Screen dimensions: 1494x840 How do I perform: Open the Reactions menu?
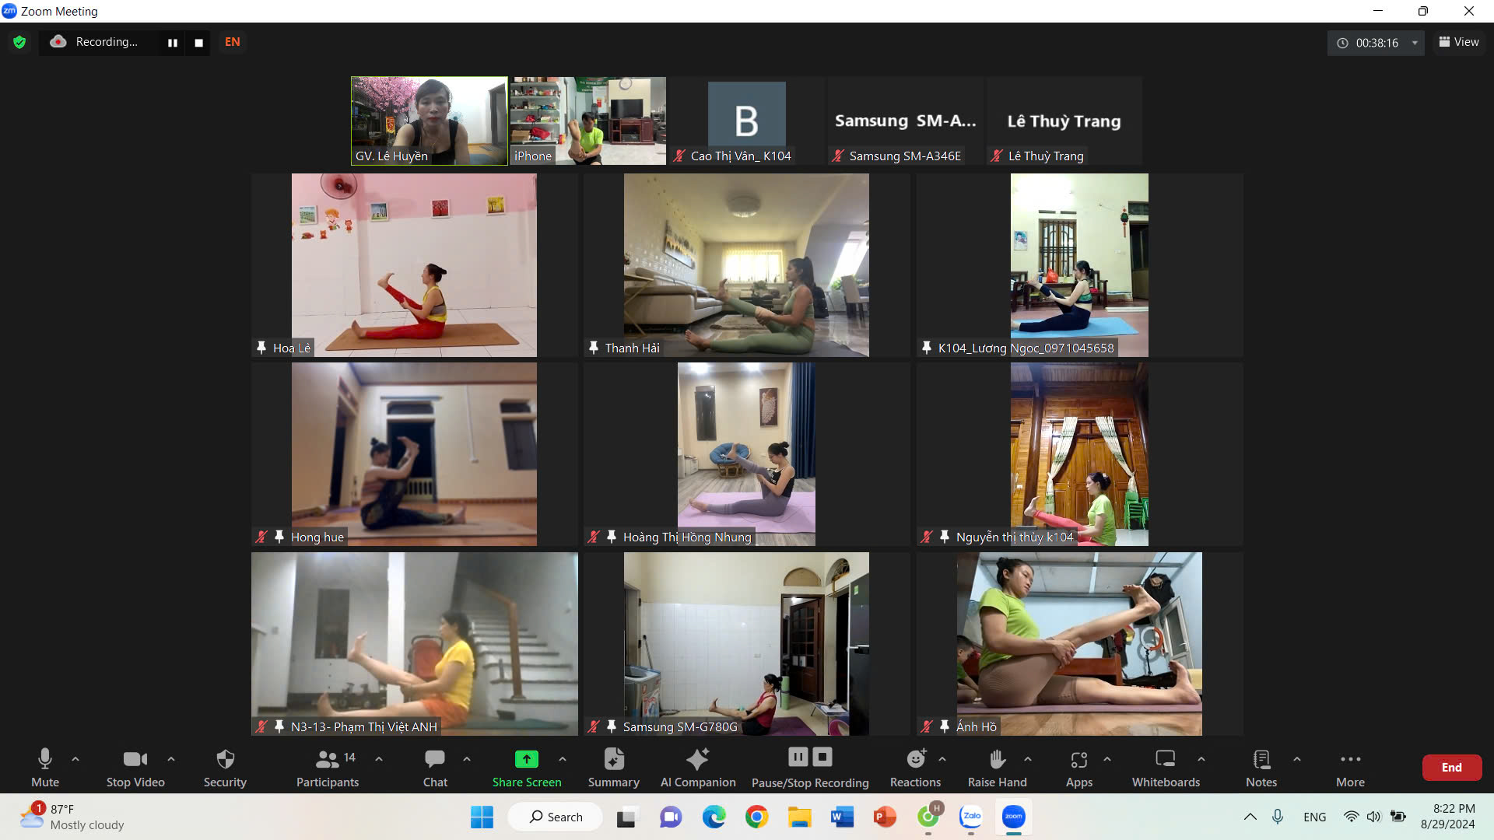(915, 766)
